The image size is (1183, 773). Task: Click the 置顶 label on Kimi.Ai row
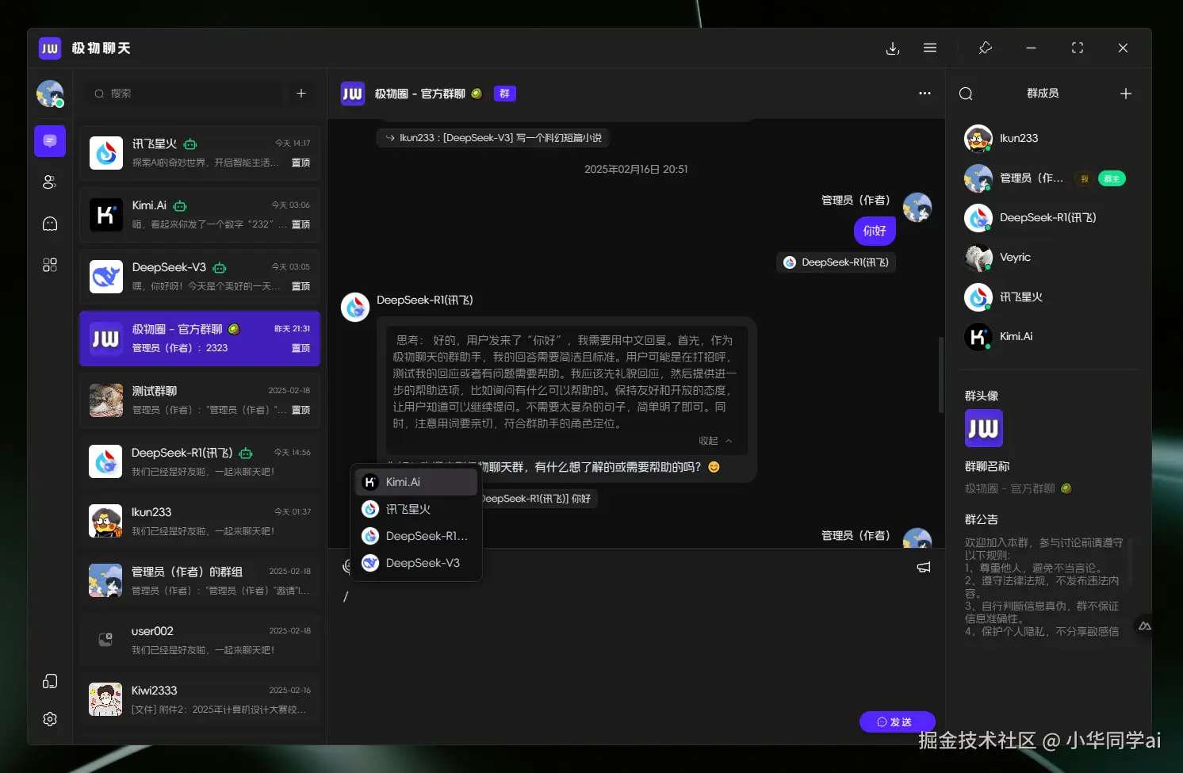tap(301, 224)
